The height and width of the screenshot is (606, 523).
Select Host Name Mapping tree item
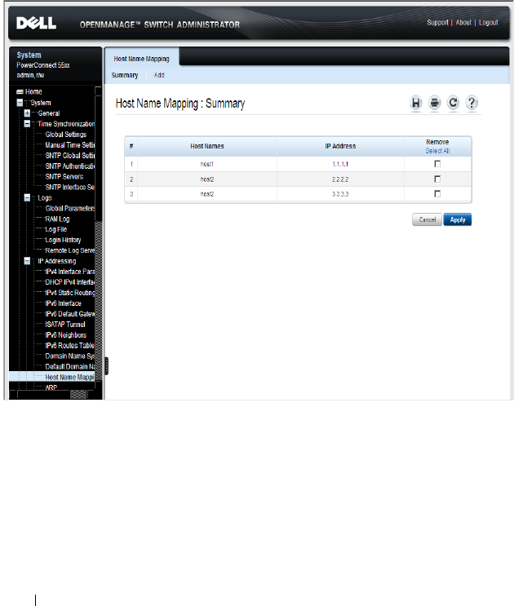pos(70,377)
